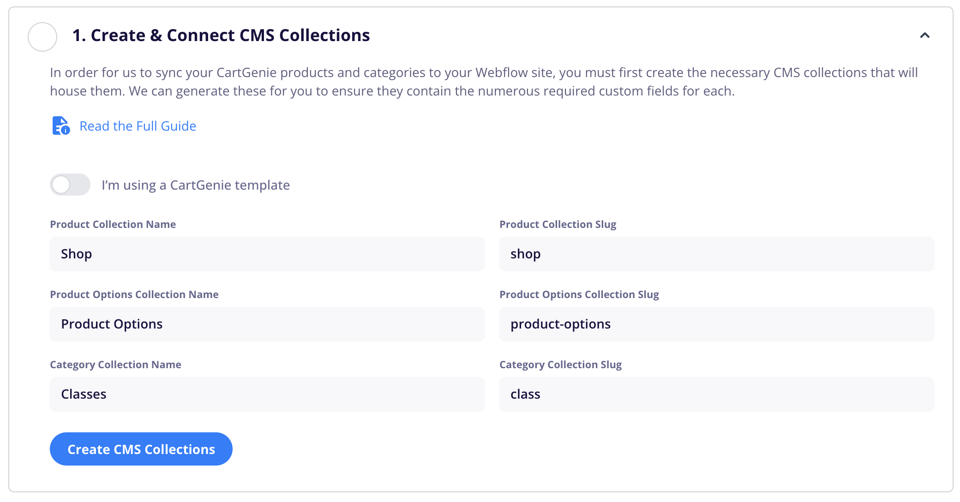
Task: Click the "I'm using a CartGenie template" label
Action: pyautogui.click(x=196, y=185)
